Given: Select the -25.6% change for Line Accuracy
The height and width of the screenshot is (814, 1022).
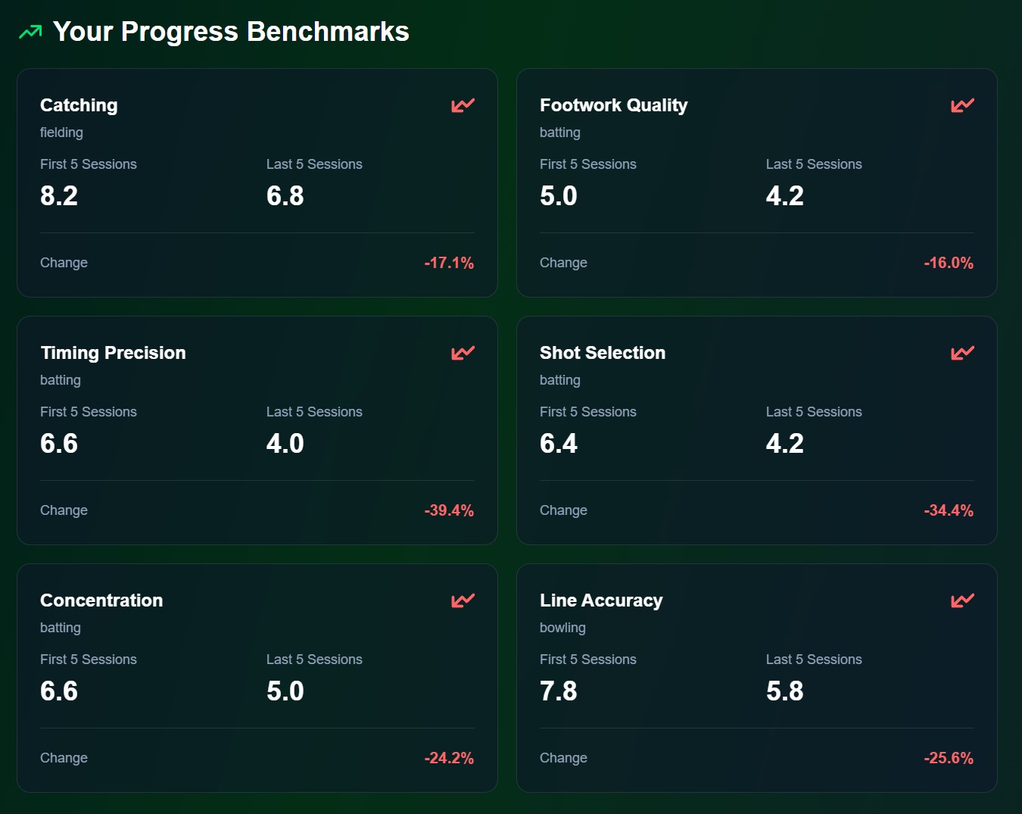Looking at the screenshot, I should pyautogui.click(x=949, y=757).
